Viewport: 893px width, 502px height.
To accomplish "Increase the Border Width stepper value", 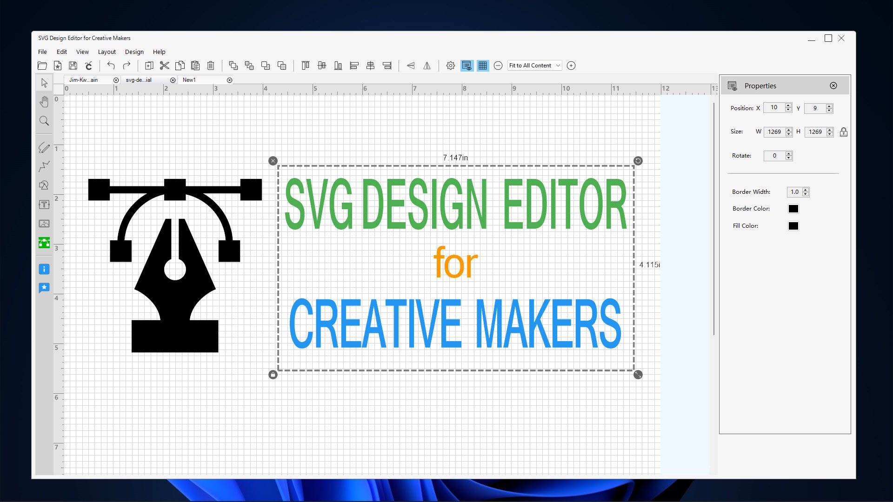I will [x=806, y=190].
